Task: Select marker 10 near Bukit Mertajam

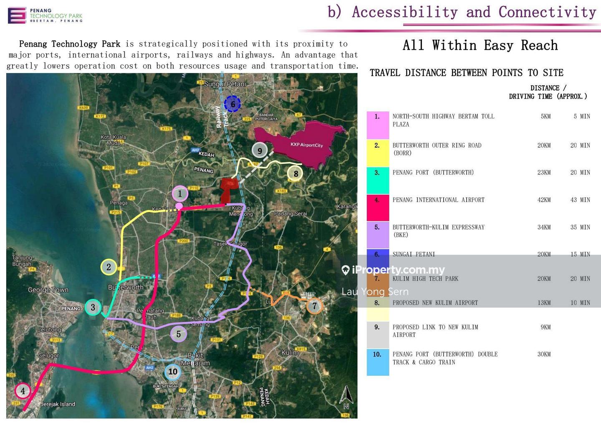Action: coord(172,371)
